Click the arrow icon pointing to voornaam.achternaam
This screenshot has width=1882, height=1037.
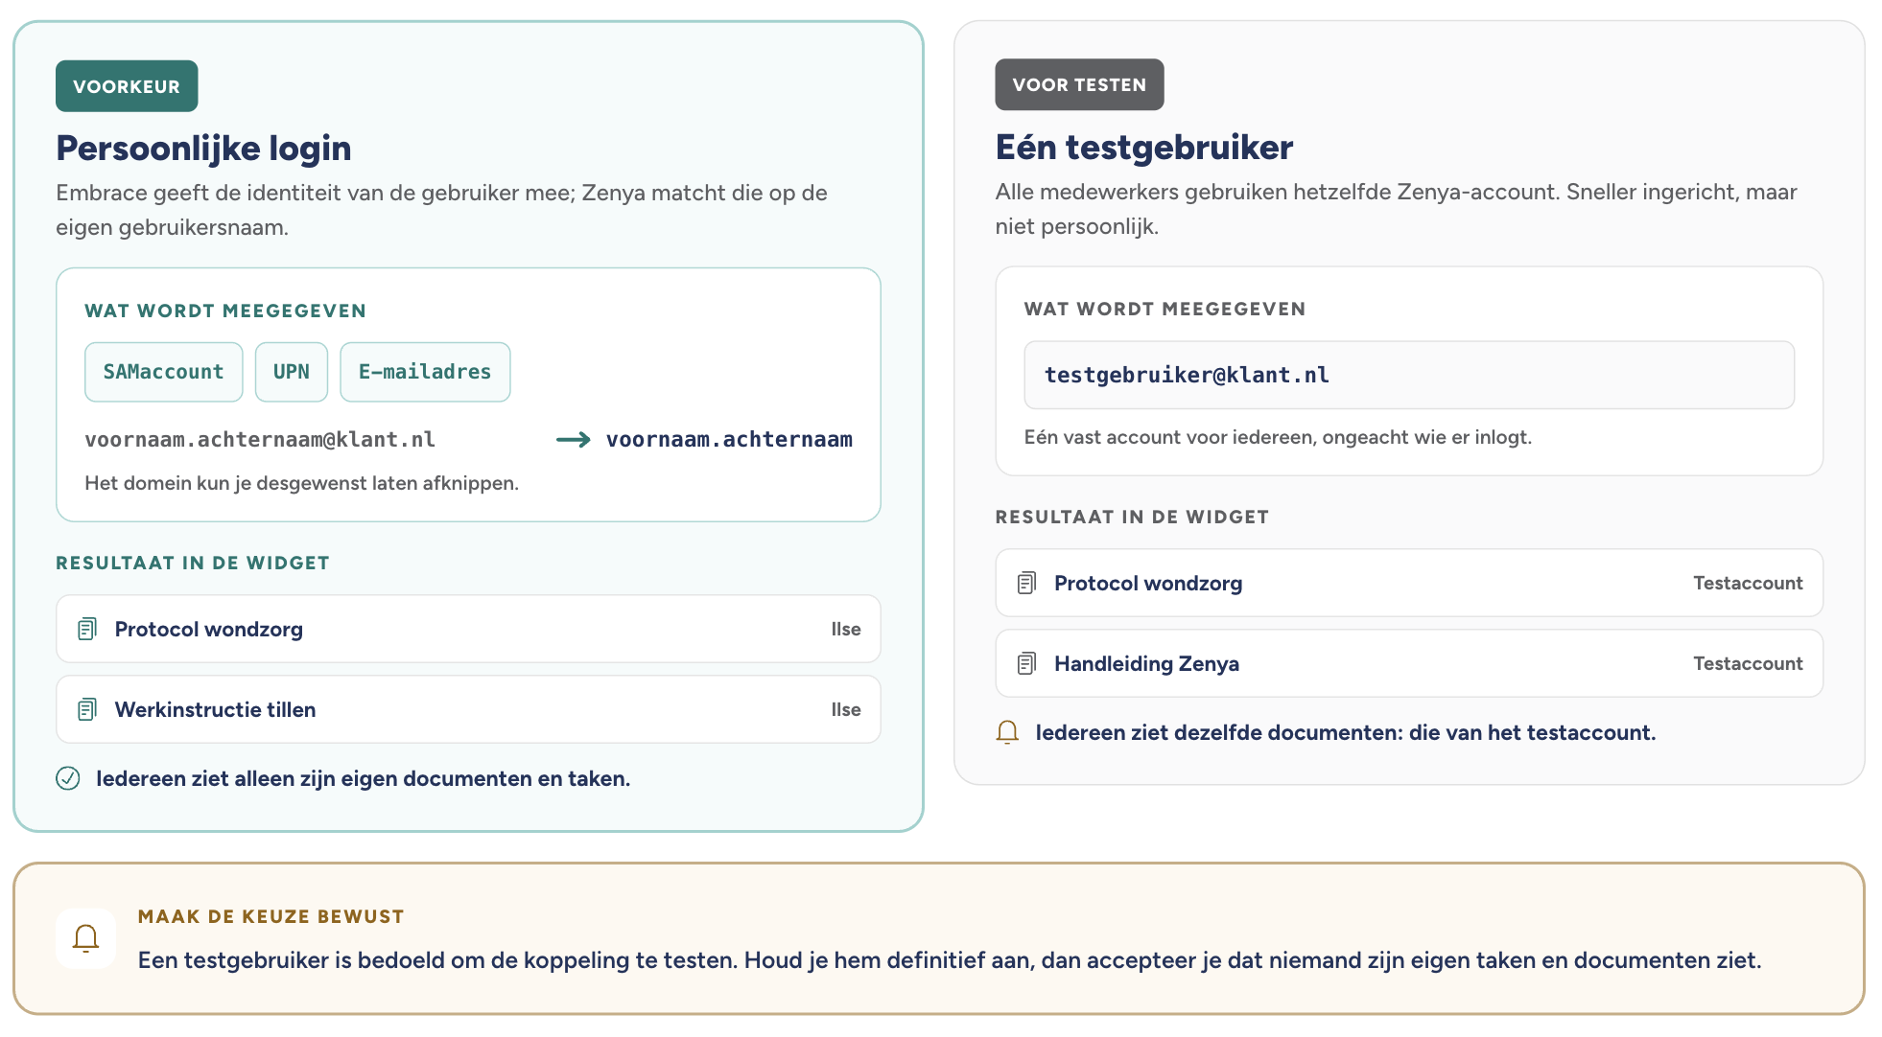574,440
